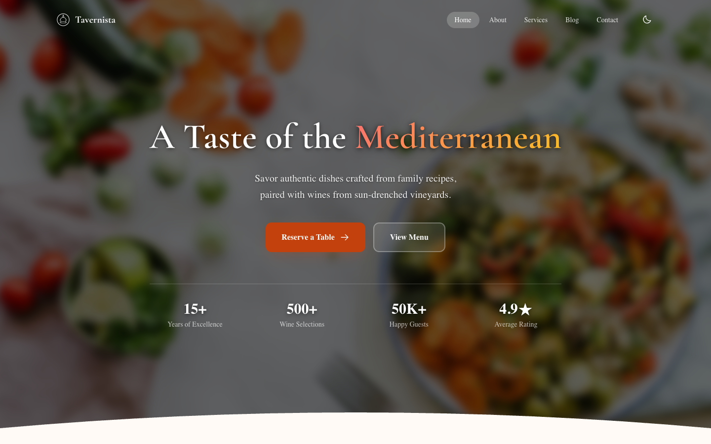Click the arrow icon in Reserve a Table
Image resolution: width=711 pixels, height=444 pixels.
pos(345,237)
